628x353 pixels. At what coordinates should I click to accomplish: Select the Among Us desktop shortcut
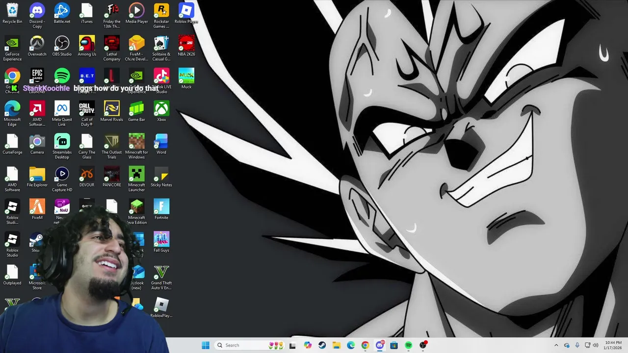coord(87,47)
